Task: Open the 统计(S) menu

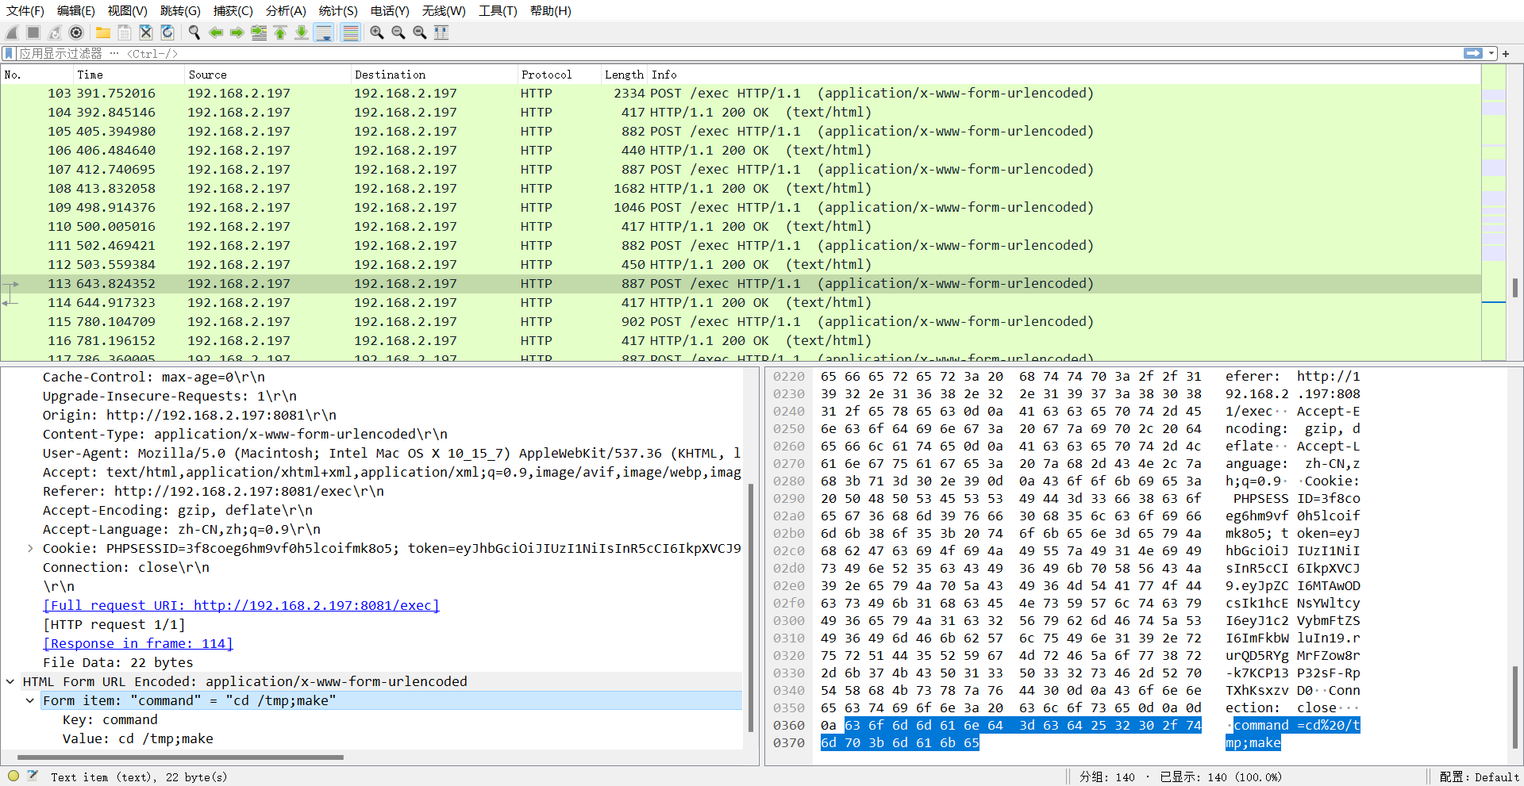Action: 338,11
